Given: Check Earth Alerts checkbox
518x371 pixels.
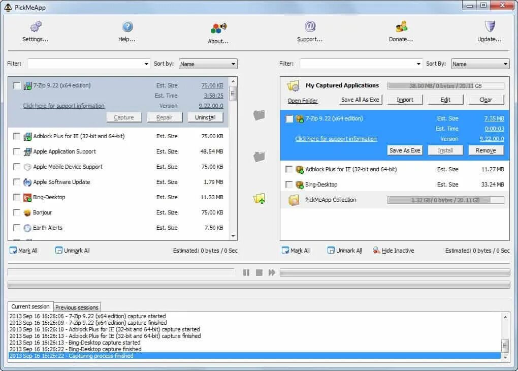Looking at the screenshot, I should [x=17, y=228].
